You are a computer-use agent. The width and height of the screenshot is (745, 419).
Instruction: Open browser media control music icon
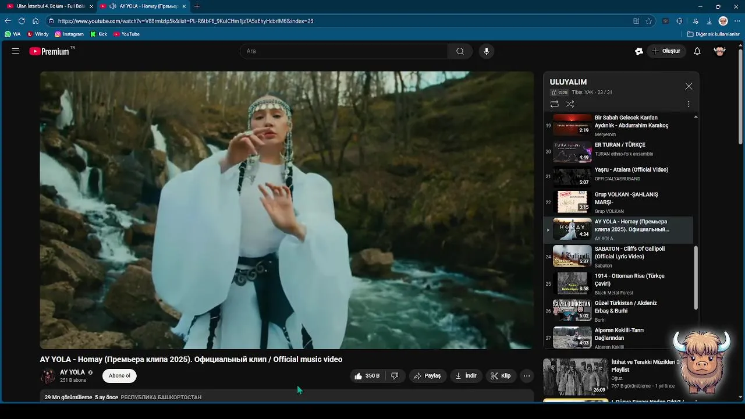tap(695, 21)
